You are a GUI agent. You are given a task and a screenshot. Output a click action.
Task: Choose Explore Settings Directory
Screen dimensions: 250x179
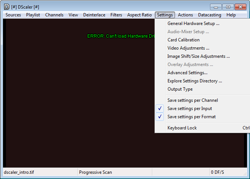click(x=202, y=81)
